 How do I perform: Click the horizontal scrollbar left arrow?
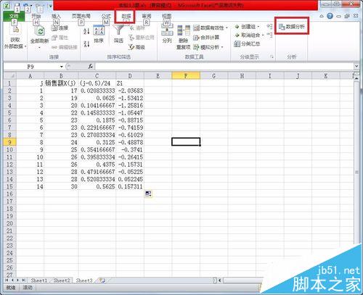220,281
